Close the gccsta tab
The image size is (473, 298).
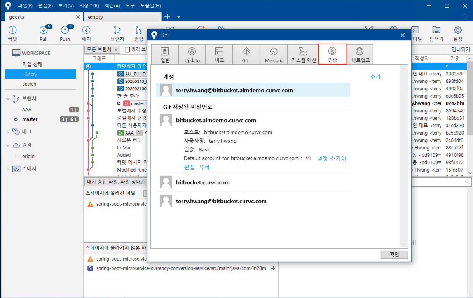pos(78,17)
